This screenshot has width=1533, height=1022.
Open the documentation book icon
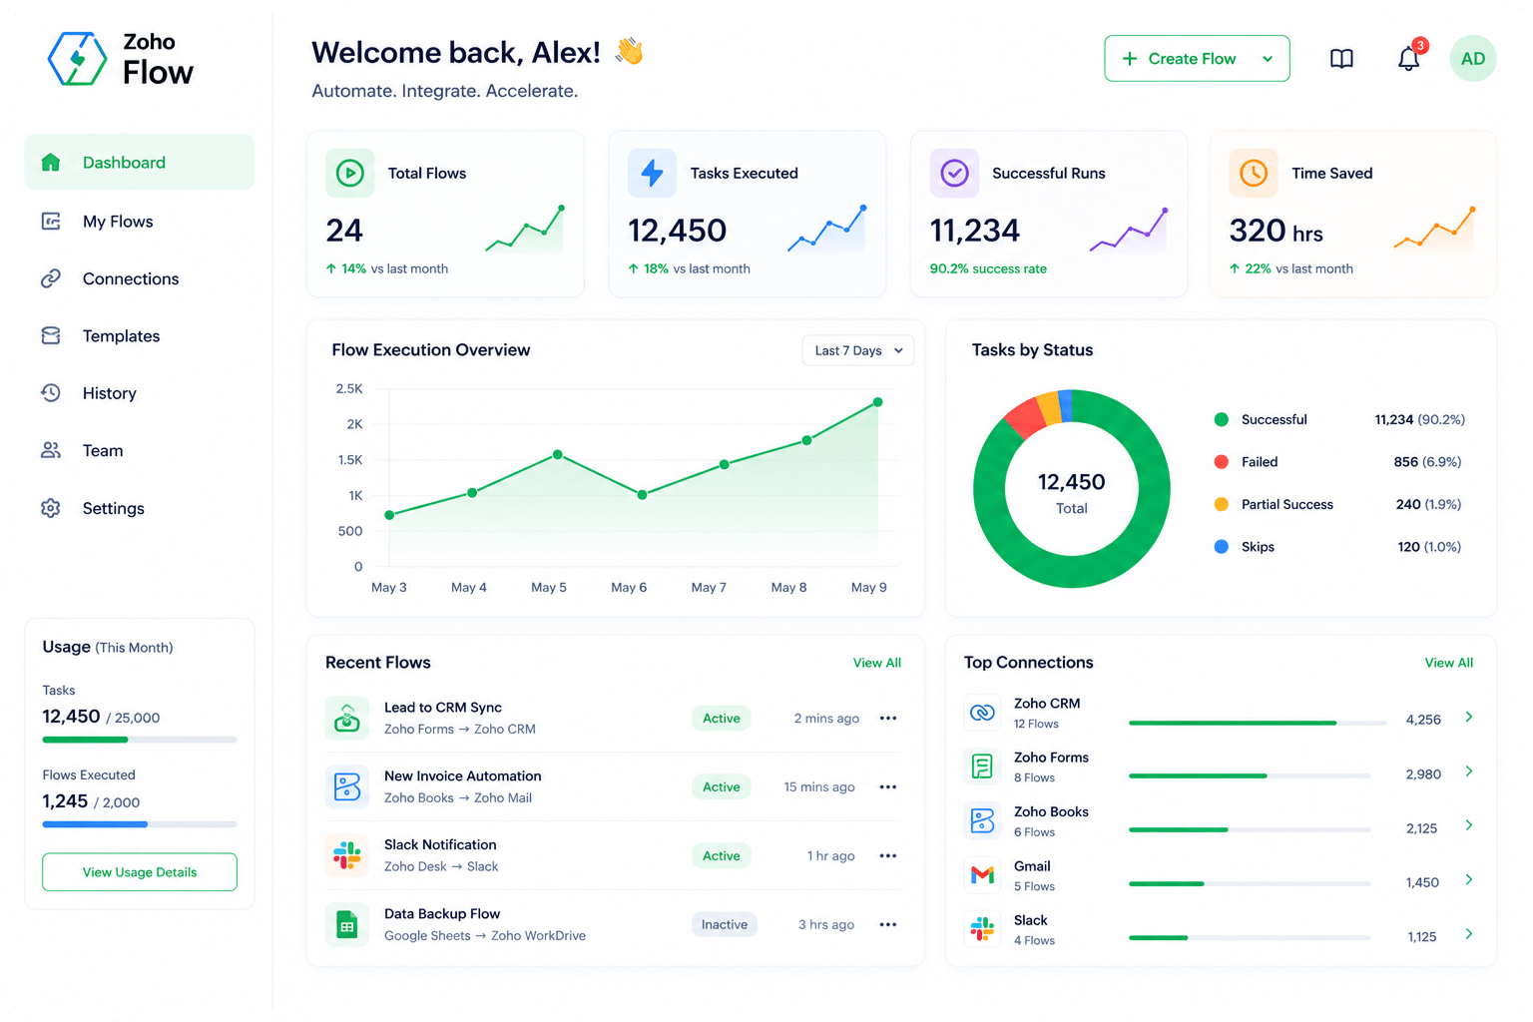pos(1341,59)
